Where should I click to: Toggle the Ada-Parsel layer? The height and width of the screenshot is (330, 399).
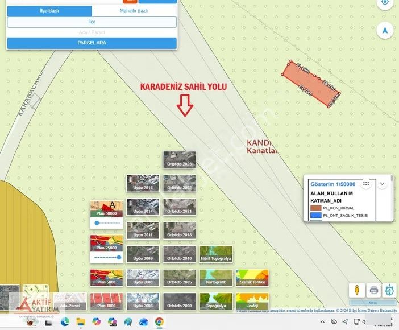click(70, 301)
